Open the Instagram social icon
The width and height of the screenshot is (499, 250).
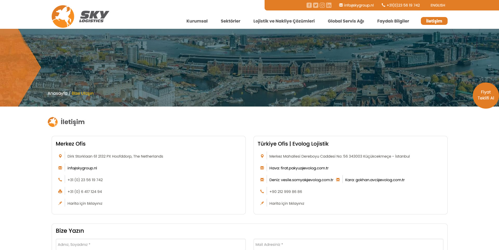coord(322,5)
